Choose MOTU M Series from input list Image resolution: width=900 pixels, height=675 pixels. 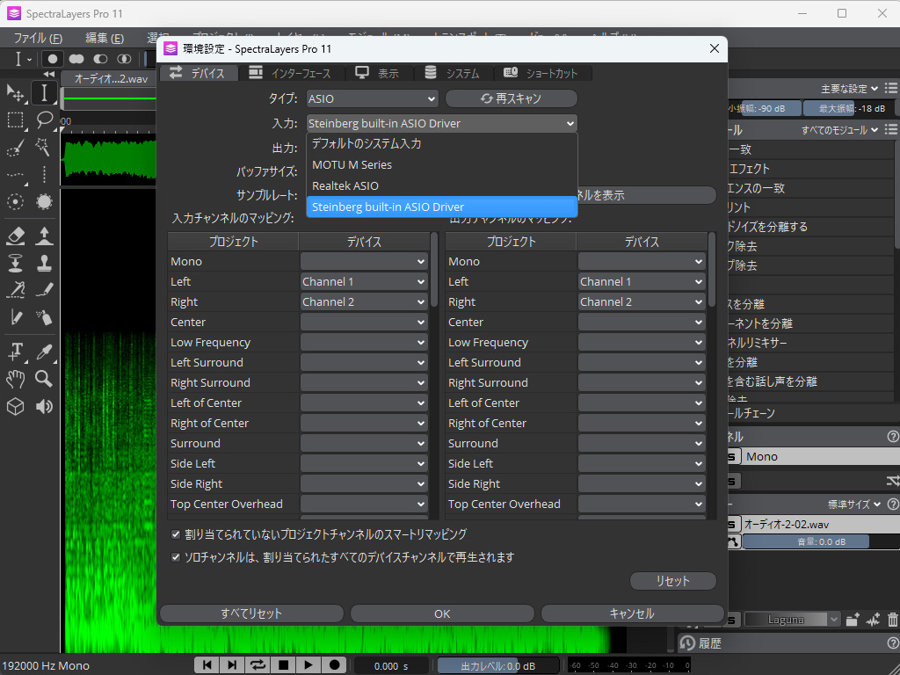(352, 164)
